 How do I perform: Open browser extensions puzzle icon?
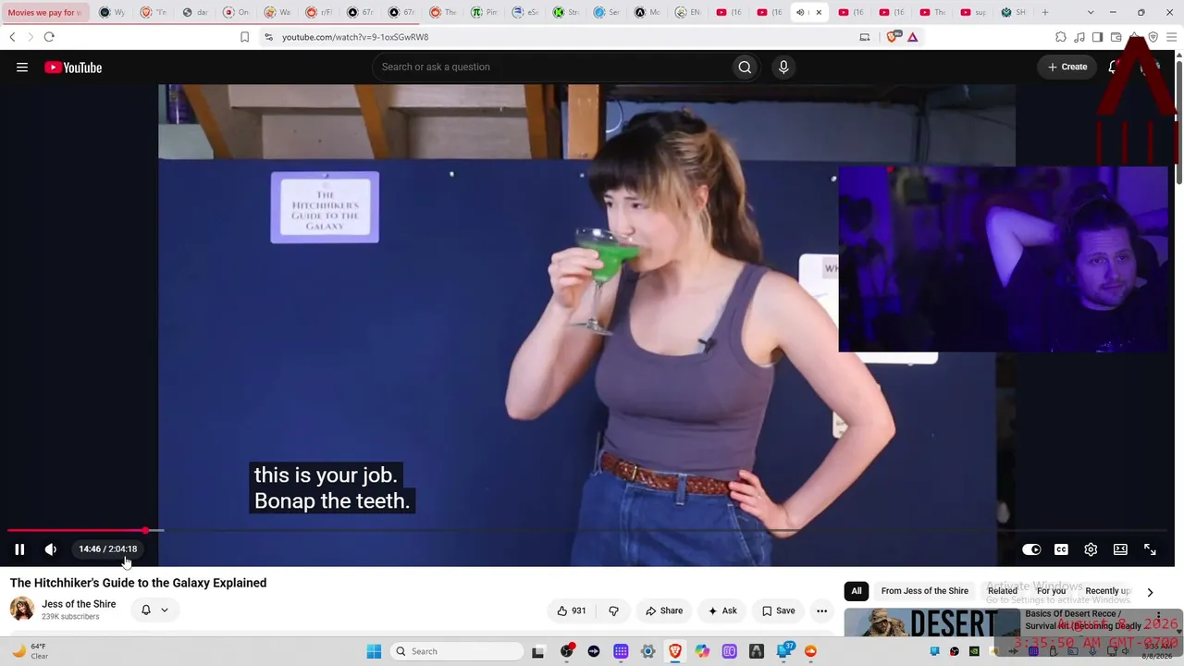(1061, 37)
